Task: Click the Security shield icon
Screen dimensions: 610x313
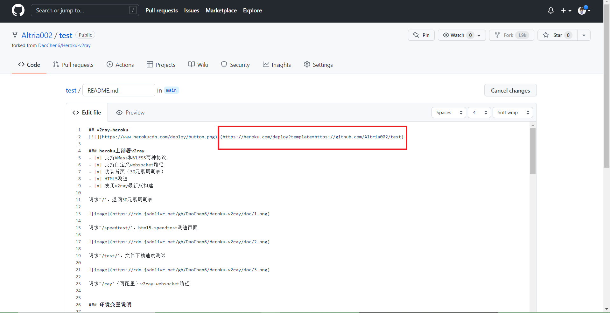Action: coord(224,65)
